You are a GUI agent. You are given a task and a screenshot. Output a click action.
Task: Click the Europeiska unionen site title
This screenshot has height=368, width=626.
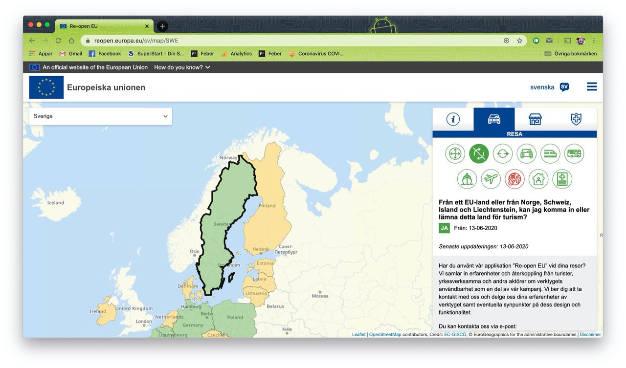point(106,87)
